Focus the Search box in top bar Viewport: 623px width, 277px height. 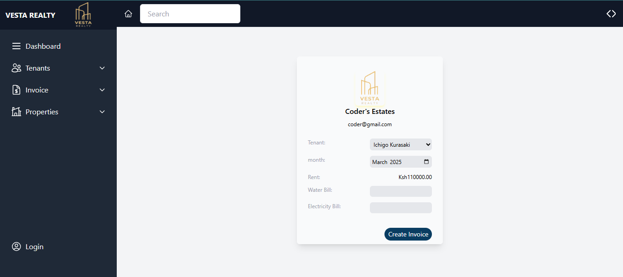click(190, 14)
